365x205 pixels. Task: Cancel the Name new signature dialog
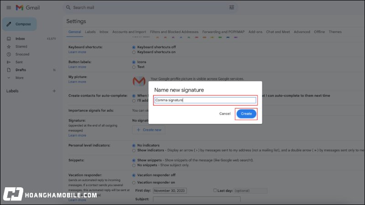225,113
